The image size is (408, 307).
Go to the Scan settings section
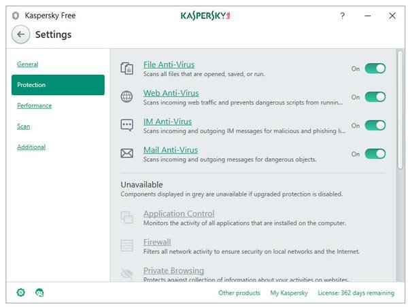coord(23,126)
